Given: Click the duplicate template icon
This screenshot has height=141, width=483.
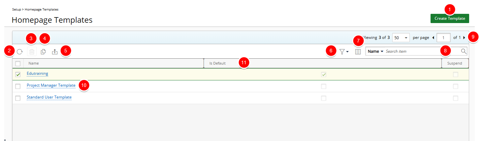Looking at the screenshot, I should [x=43, y=52].
